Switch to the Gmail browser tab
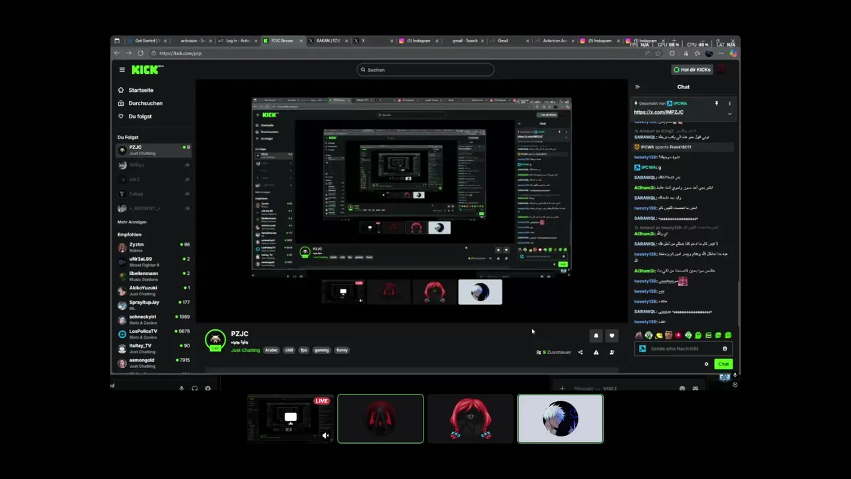Viewport: 851px width, 479px height. coord(510,41)
